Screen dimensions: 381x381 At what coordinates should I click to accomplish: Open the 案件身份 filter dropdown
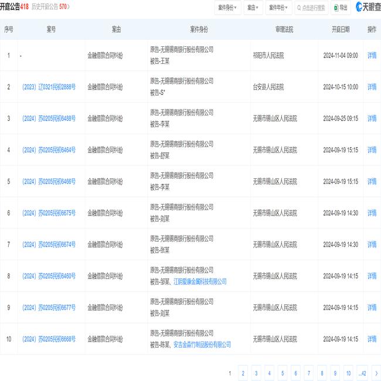click(227, 8)
